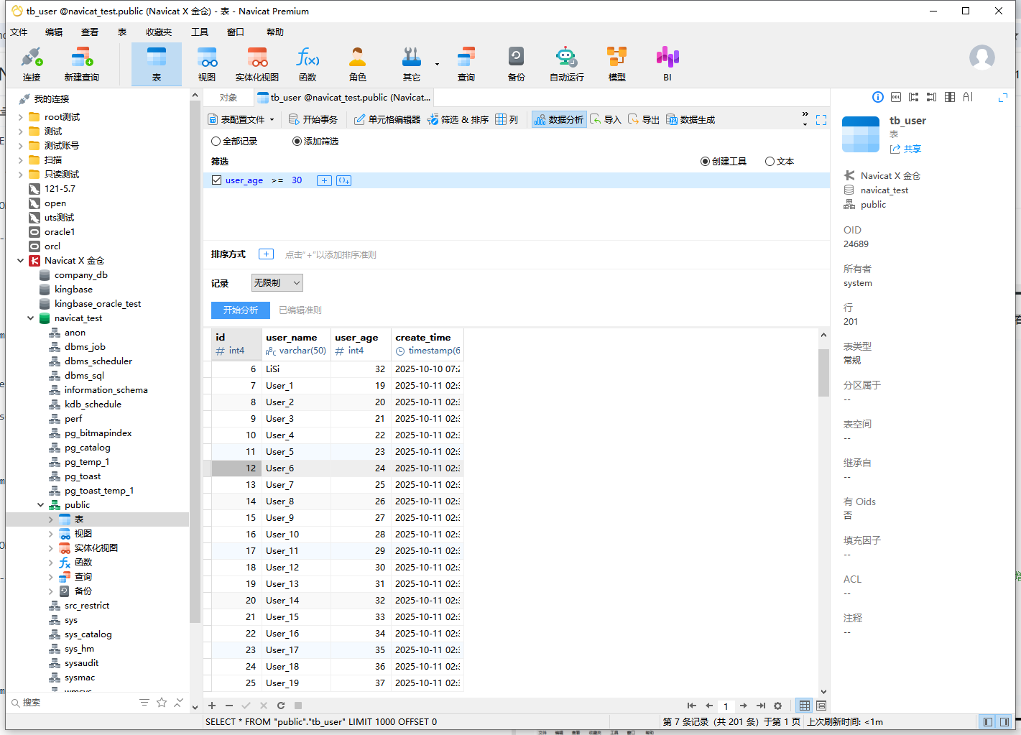Image resolution: width=1021 pixels, height=735 pixels.
Task: Click the 自动运行 (Automation) robot icon
Action: 567,65
